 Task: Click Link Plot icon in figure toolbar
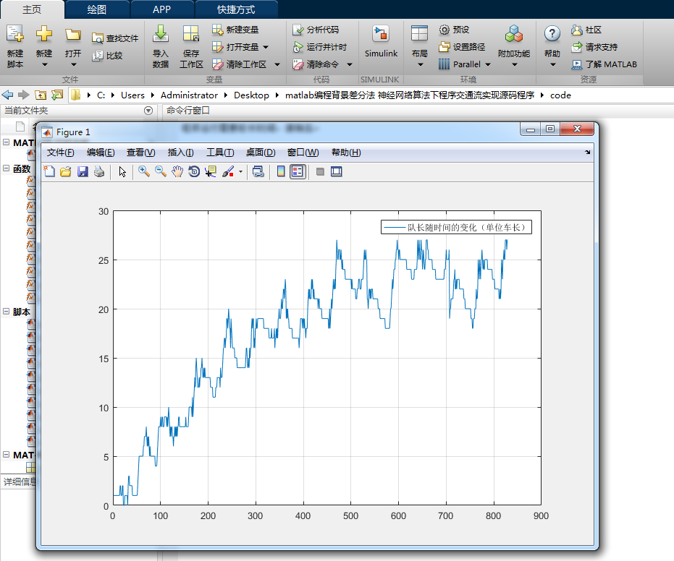(258, 171)
